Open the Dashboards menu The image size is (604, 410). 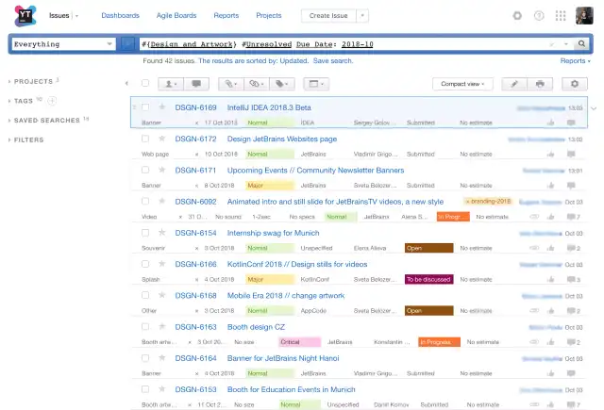(x=120, y=16)
